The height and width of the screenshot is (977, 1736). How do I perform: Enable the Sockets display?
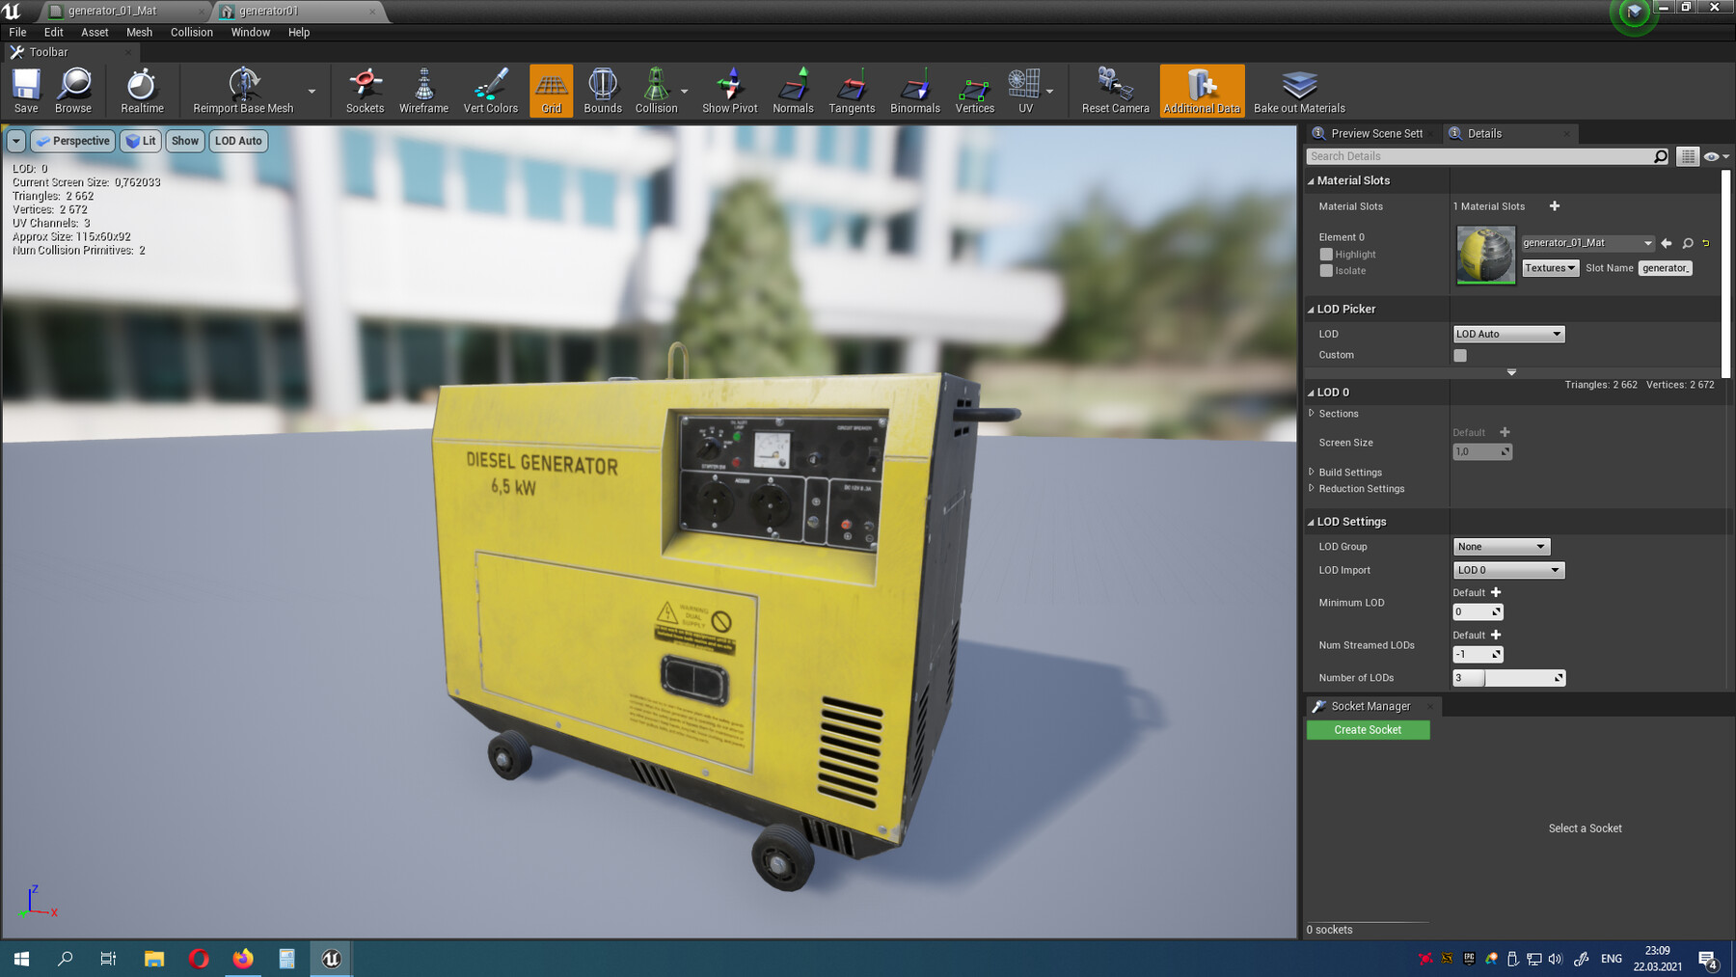[x=365, y=91]
